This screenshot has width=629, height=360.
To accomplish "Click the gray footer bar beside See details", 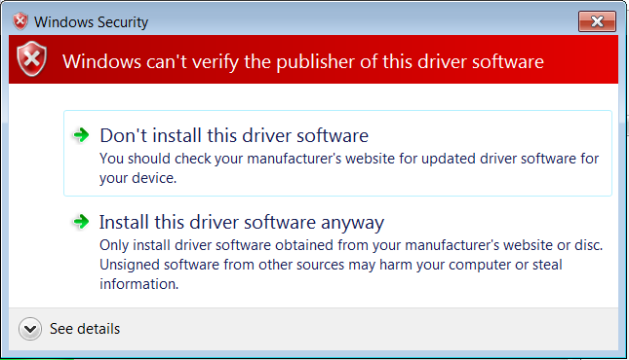I will 369,329.
